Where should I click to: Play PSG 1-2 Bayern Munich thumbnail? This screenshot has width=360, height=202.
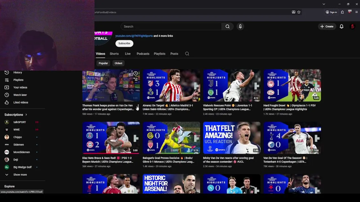[111, 138]
